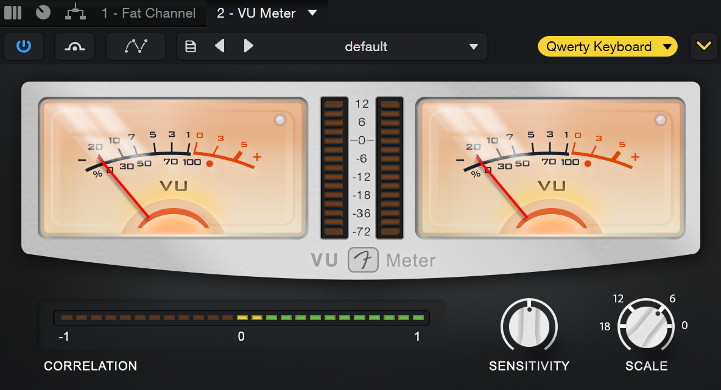Expand the yellow chevron button

pos(703,46)
